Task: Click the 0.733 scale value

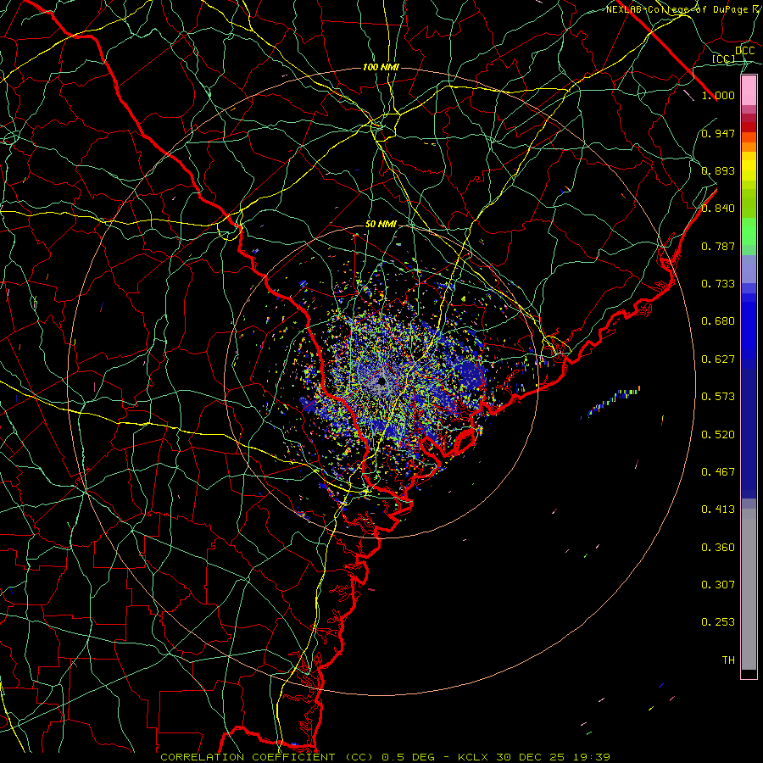Action: (718, 284)
